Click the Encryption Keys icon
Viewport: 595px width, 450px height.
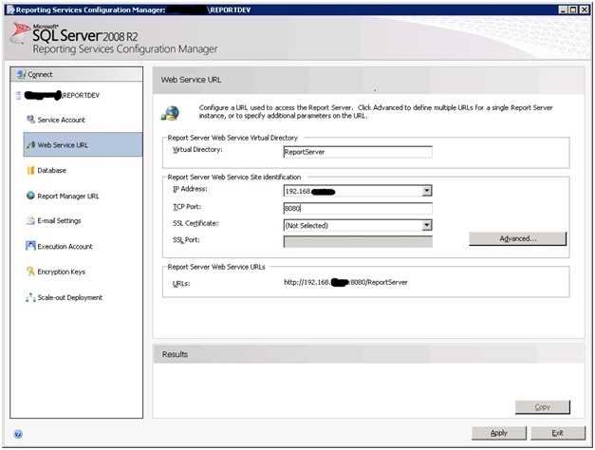pyautogui.click(x=30, y=272)
